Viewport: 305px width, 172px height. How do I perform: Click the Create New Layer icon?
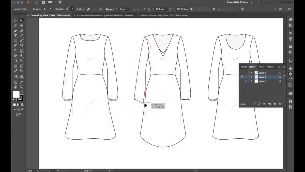pyautogui.click(x=274, y=104)
